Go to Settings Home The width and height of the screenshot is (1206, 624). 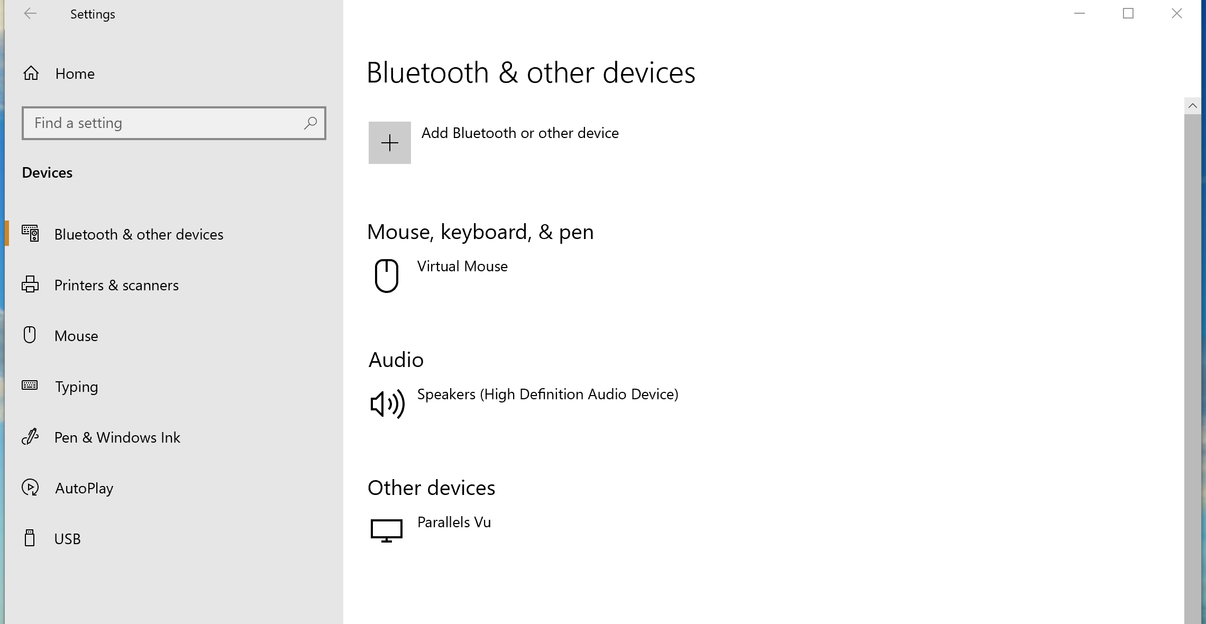(75, 74)
